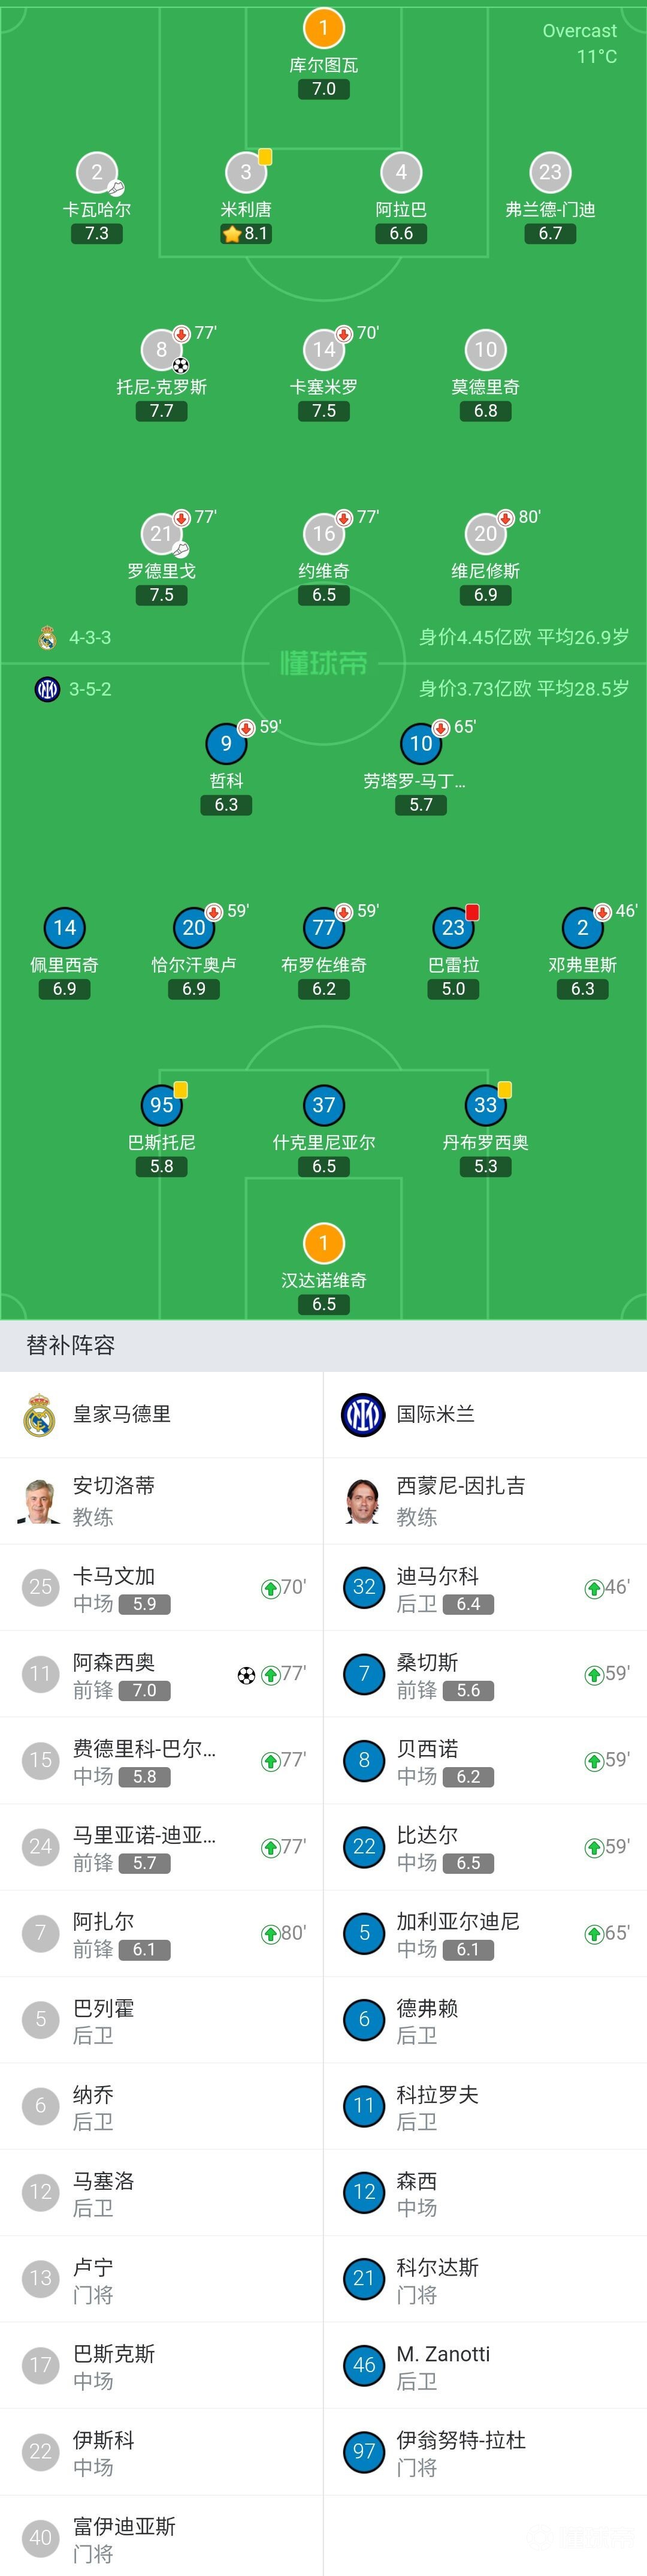The image size is (647, 2576).
Task: Open the Real Madrid crest in substitutes
Action: (x=40, y=1414)
